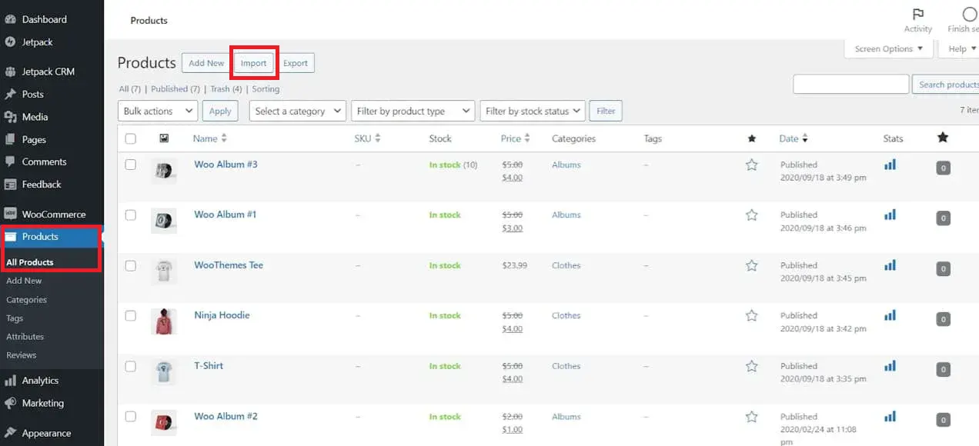Image resolution: width=979 pixels, height=446 pixels.
Task: Open the Activity flag icon
Action: click(x=918, y=15)
